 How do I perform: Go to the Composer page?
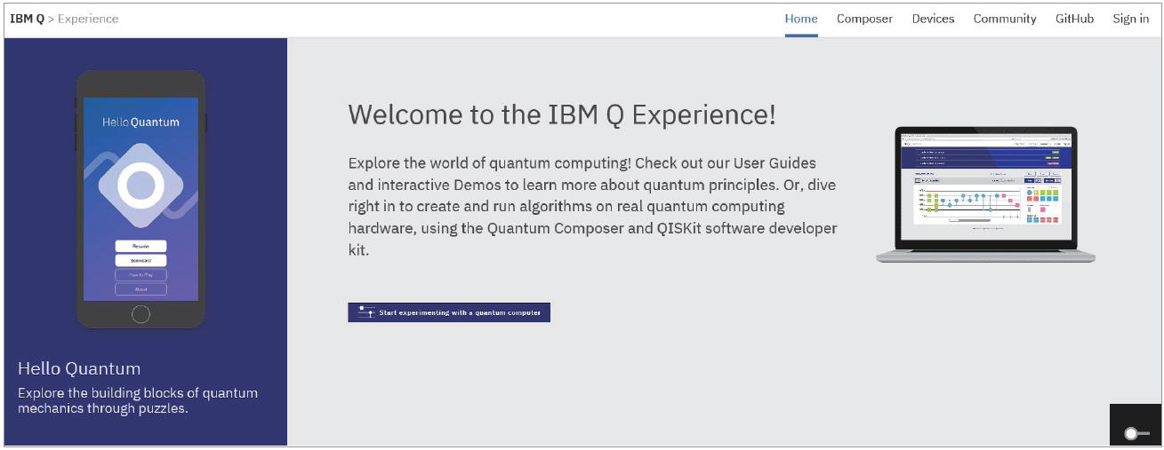[864, 19]
